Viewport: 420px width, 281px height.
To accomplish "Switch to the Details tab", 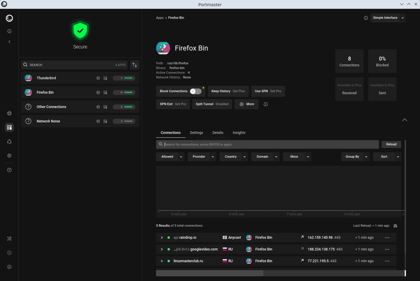I will pyautogui.click(x=218, y=133).
